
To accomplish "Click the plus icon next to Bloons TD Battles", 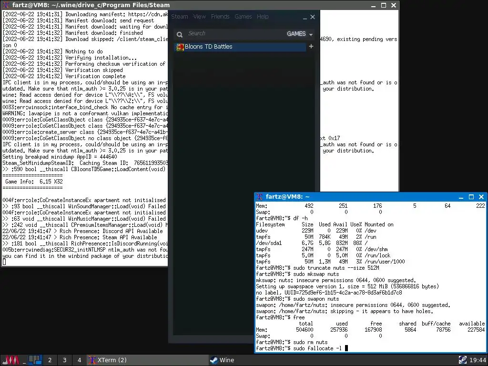I will coord(311,46).
